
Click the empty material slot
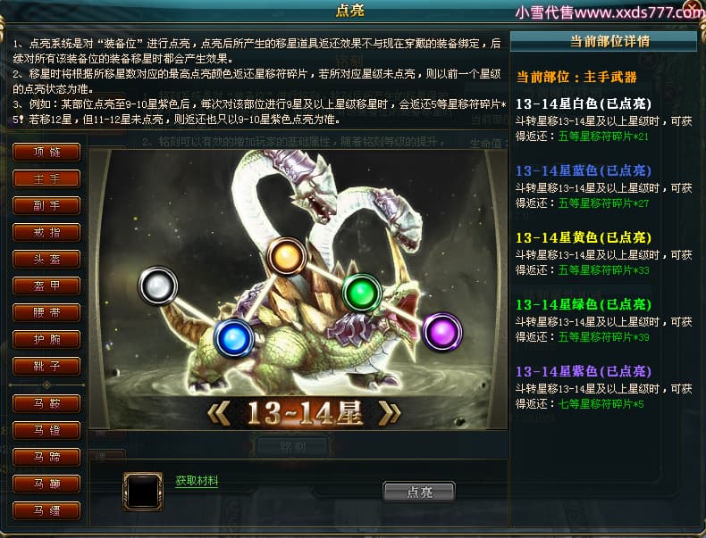[143, 492]
